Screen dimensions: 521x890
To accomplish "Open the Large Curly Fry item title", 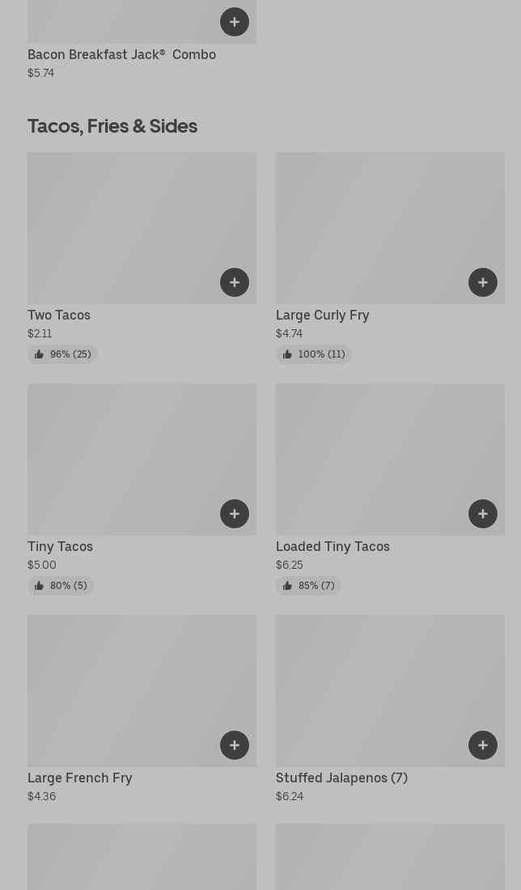I will click(322, 316).
